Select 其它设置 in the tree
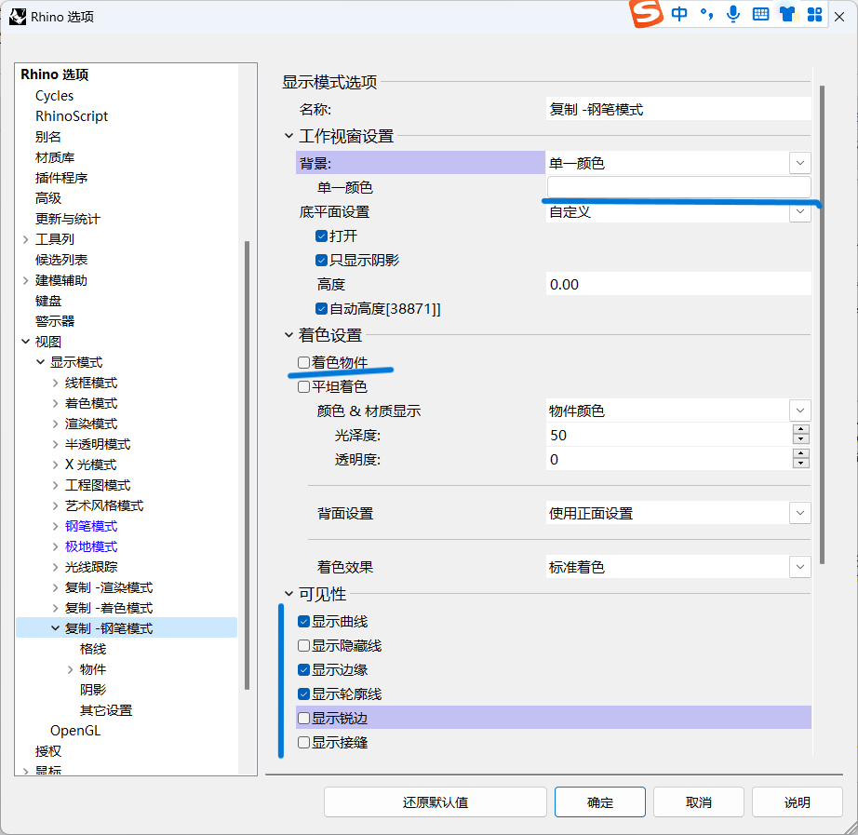Viewport: 858px width, 835px height. click(x=106, y=710)
